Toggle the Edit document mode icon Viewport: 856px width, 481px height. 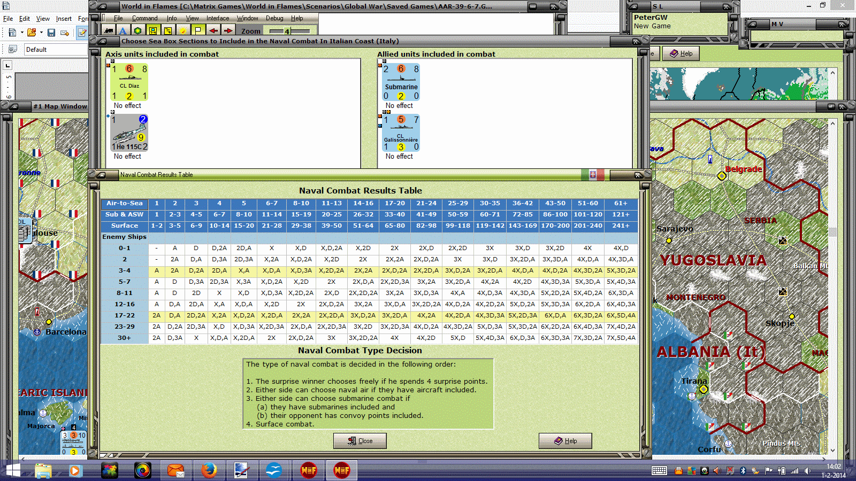click(x=82, y=33)
